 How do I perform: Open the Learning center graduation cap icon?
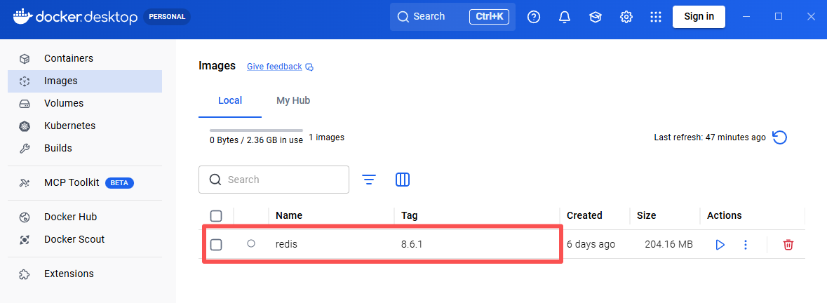596,17
